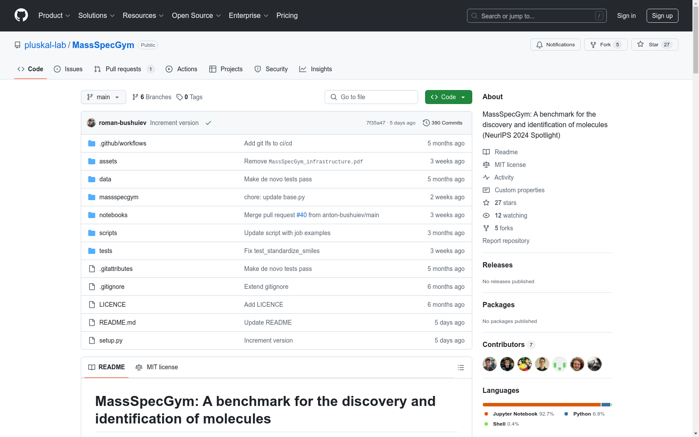Click the scale icon beside MIT license in About
The image size is (699, 437).
pos(486,165)
